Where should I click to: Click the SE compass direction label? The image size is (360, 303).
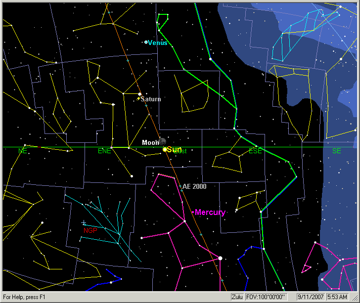coord(337,151)
